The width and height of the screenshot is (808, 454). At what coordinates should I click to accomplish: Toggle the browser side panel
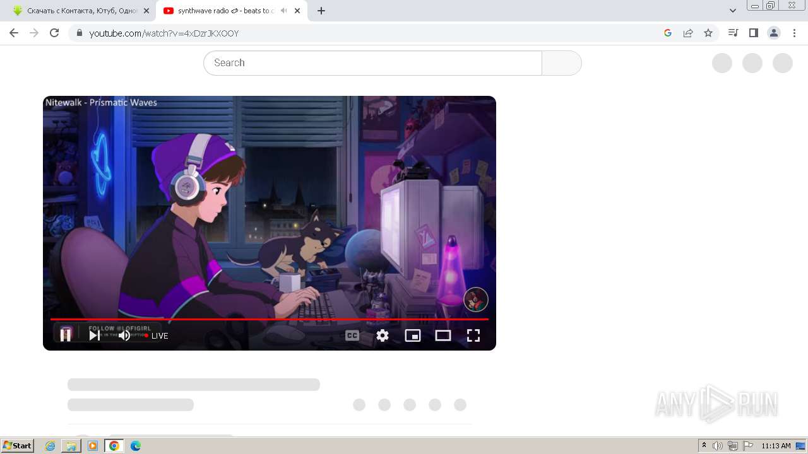tap(753, 33)
